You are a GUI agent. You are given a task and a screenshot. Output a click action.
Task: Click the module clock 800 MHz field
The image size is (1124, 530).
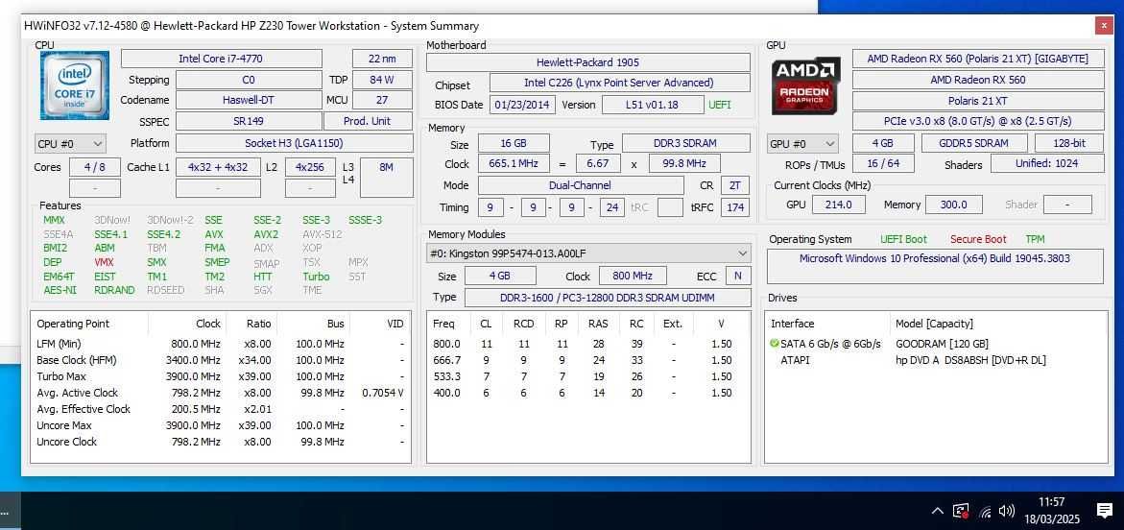(x=633, y=277)
